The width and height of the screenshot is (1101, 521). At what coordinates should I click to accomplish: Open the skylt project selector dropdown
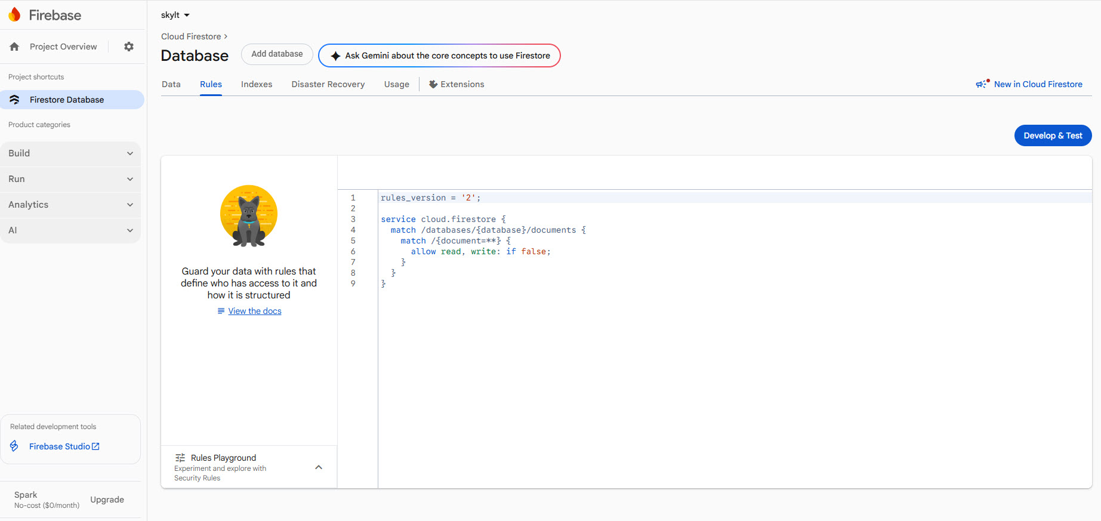pos(175,15)
